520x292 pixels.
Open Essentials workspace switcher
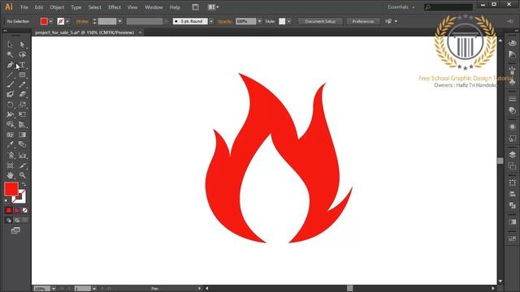(401, 7)
